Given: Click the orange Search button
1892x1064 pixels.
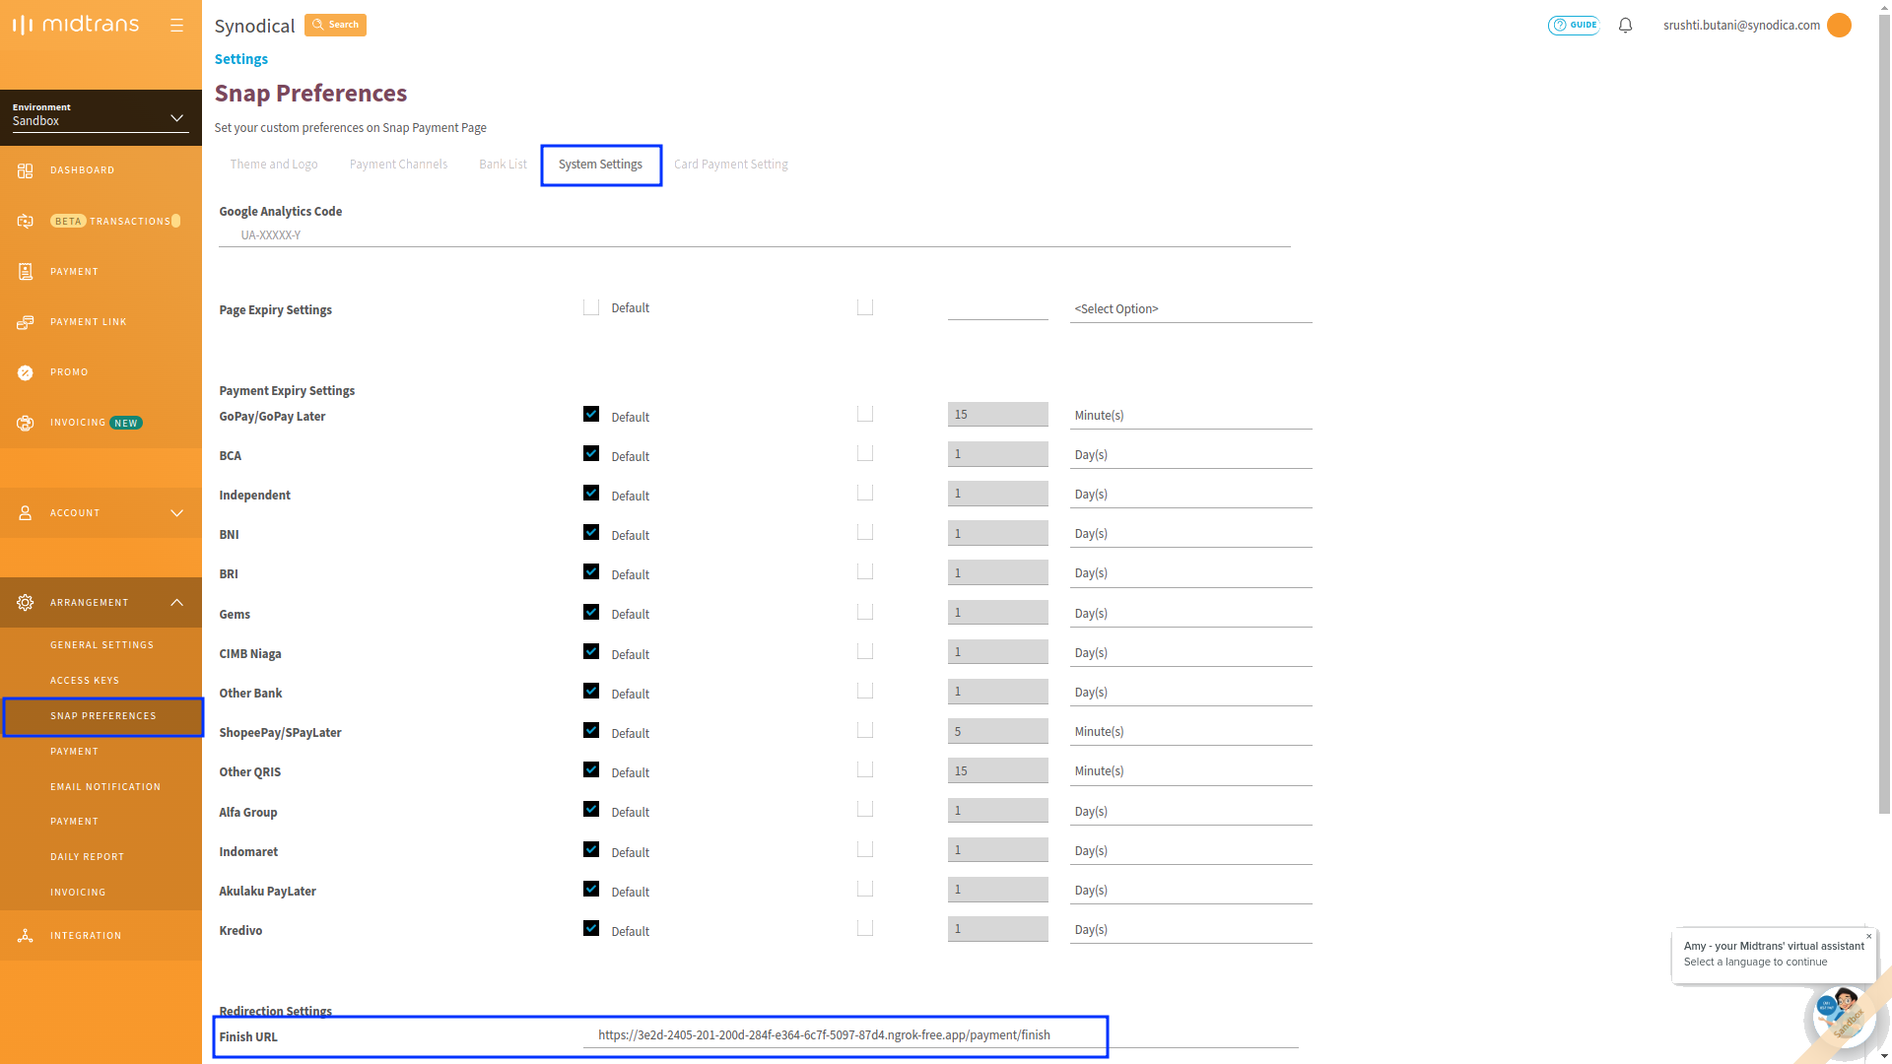Looking at the screenshot, I should tap(335, 25).
